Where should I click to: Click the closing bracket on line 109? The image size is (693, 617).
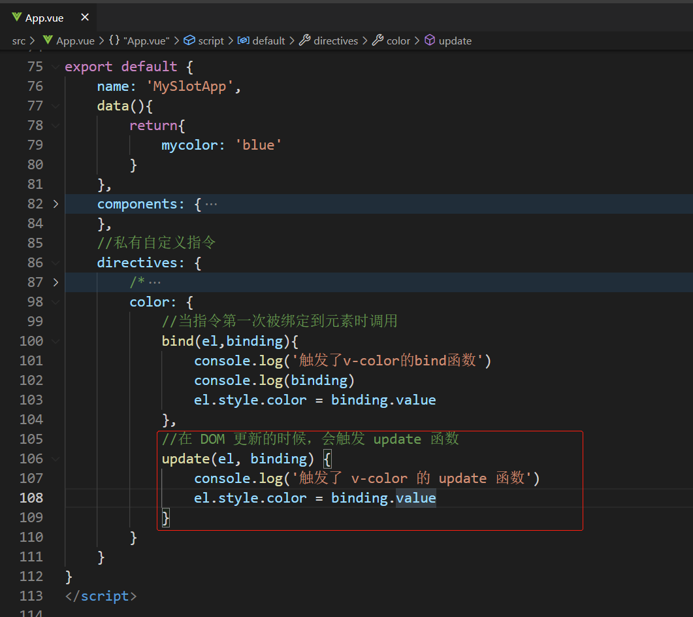click(166, 518)
